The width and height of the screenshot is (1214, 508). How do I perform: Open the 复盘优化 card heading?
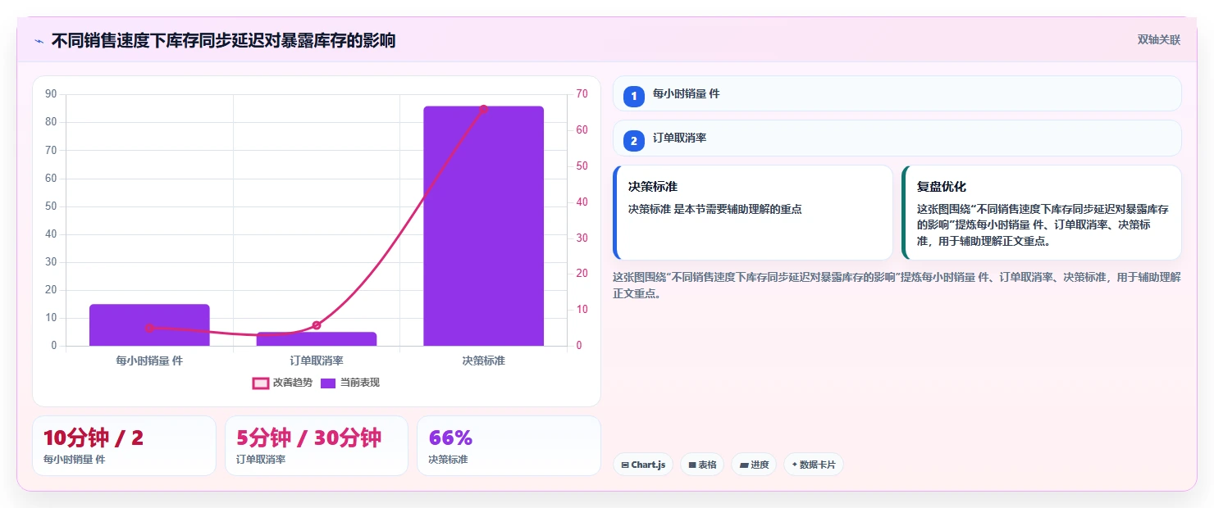[x=942, y=187]
